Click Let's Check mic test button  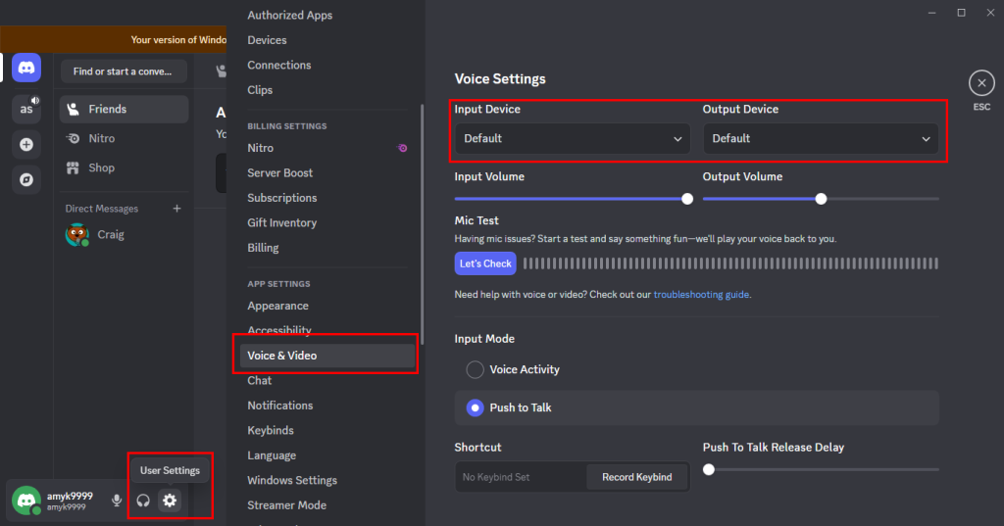point(485,263)
